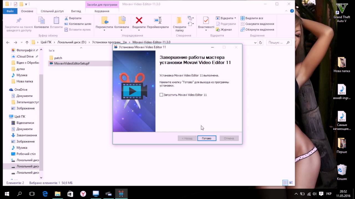Image resolution: width=355 pixels, height=199 pixels.
Task: Click the taskbar search magnifier icon
Action: coord(19,194)
